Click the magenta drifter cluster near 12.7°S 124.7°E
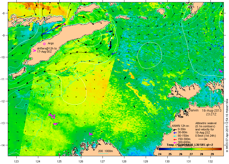Viewport: 229px width, 164px height. (x=52, y=116)
